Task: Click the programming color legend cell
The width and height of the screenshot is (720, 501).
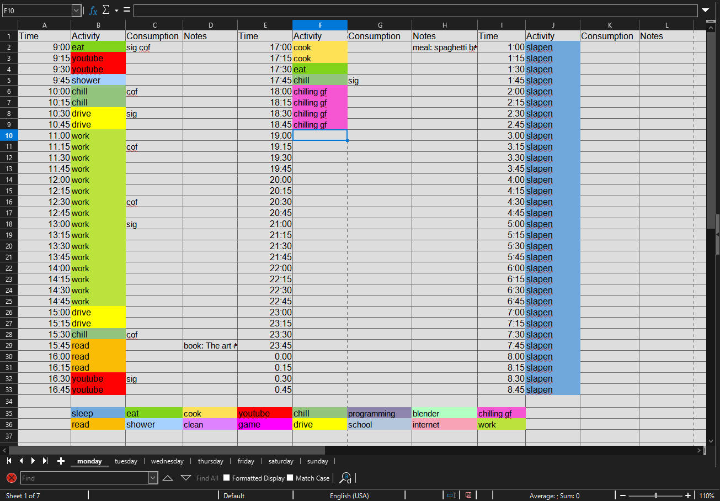Action: click(x=380, y=413)
